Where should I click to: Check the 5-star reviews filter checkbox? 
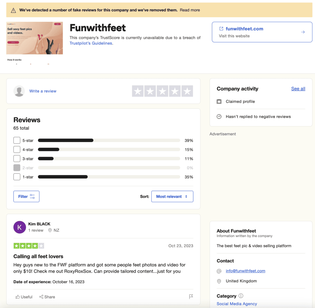click(x=17, y=140)
